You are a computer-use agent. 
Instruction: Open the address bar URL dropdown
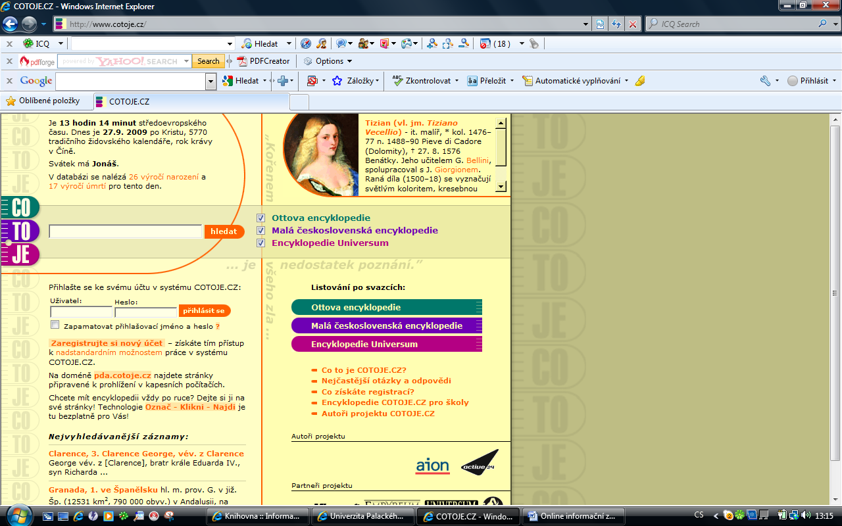(x=586, y=24)
